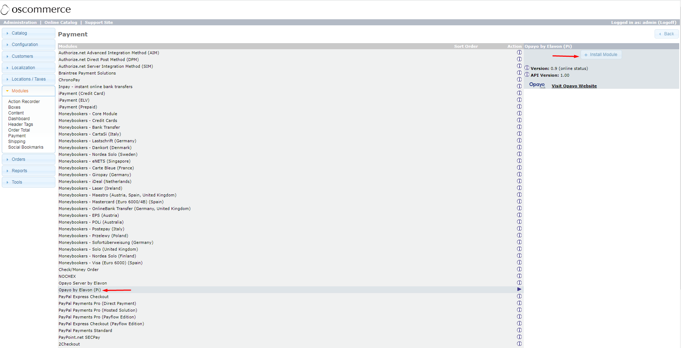Click info icon for 2Checkout row
Image resolution: width=681 pixels, height=348 pixels.
coord(519,344)
